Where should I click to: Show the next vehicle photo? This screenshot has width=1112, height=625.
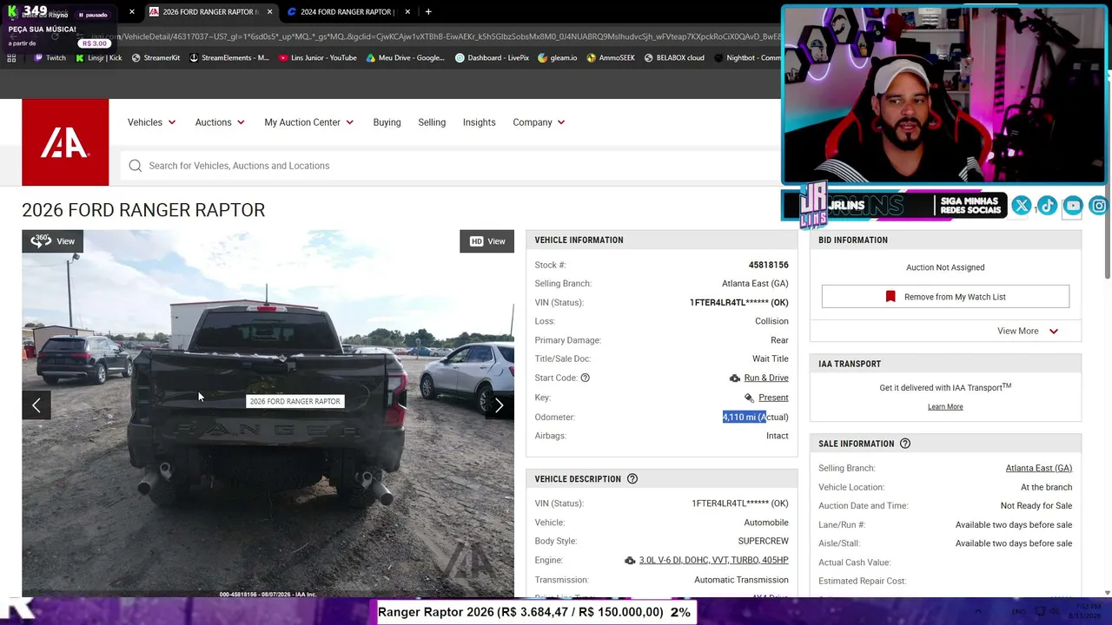500,405
